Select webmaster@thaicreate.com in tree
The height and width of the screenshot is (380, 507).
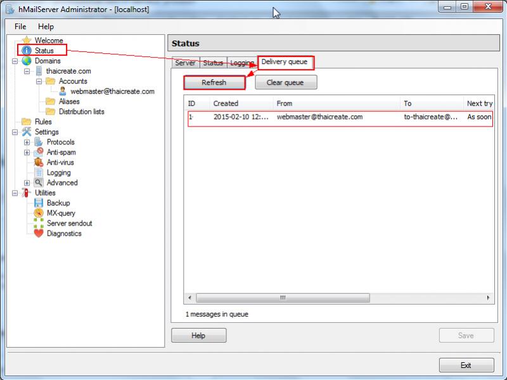pos(113,91)
